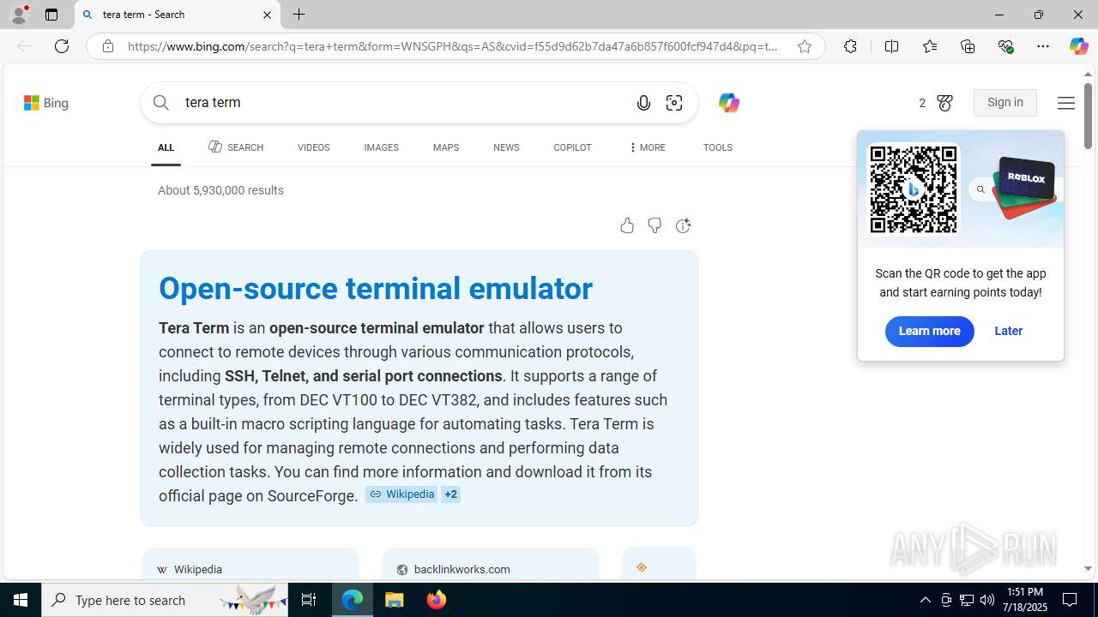Open Copilot sidebar in Edge toolbar

(1078, 46)
